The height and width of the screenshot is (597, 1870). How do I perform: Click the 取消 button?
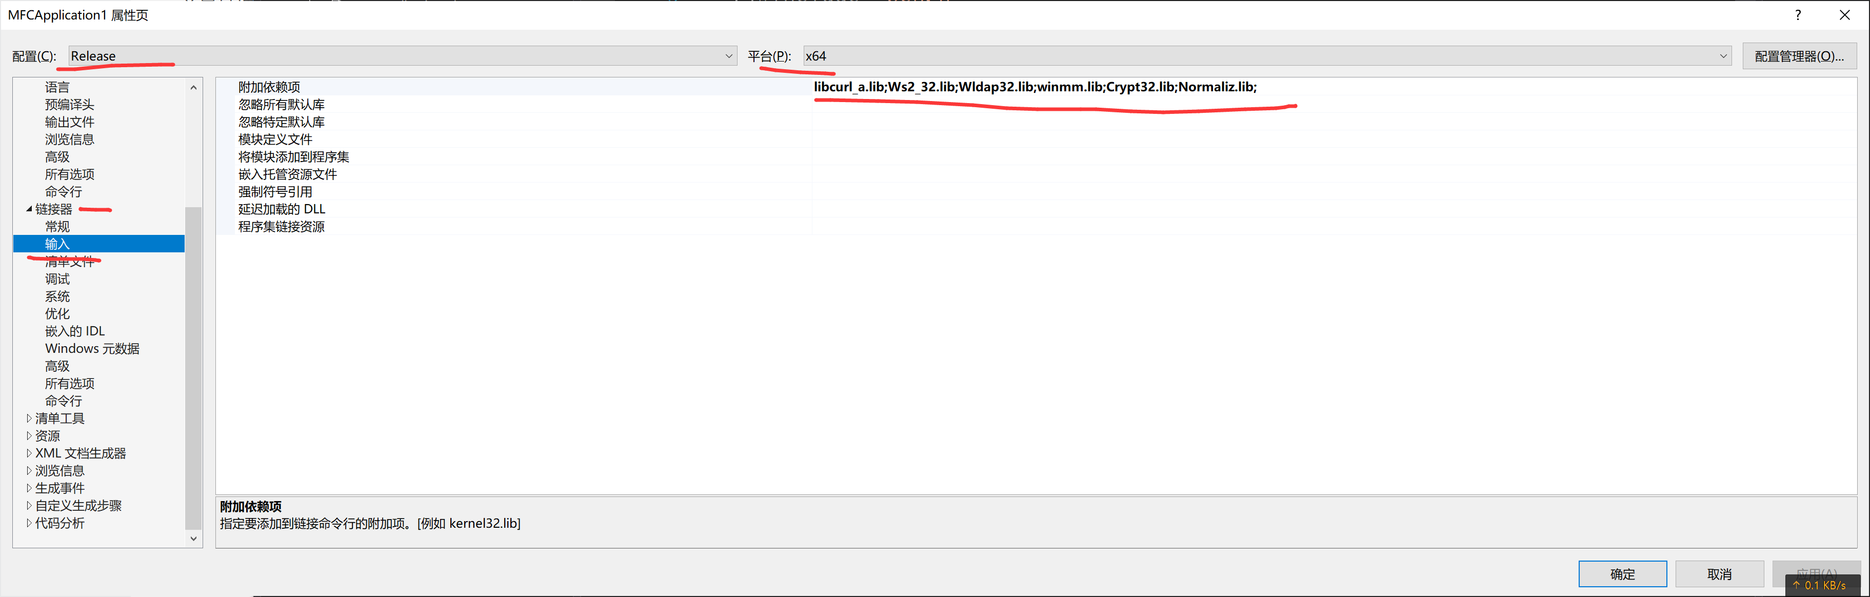click(x=1719, y=574)
